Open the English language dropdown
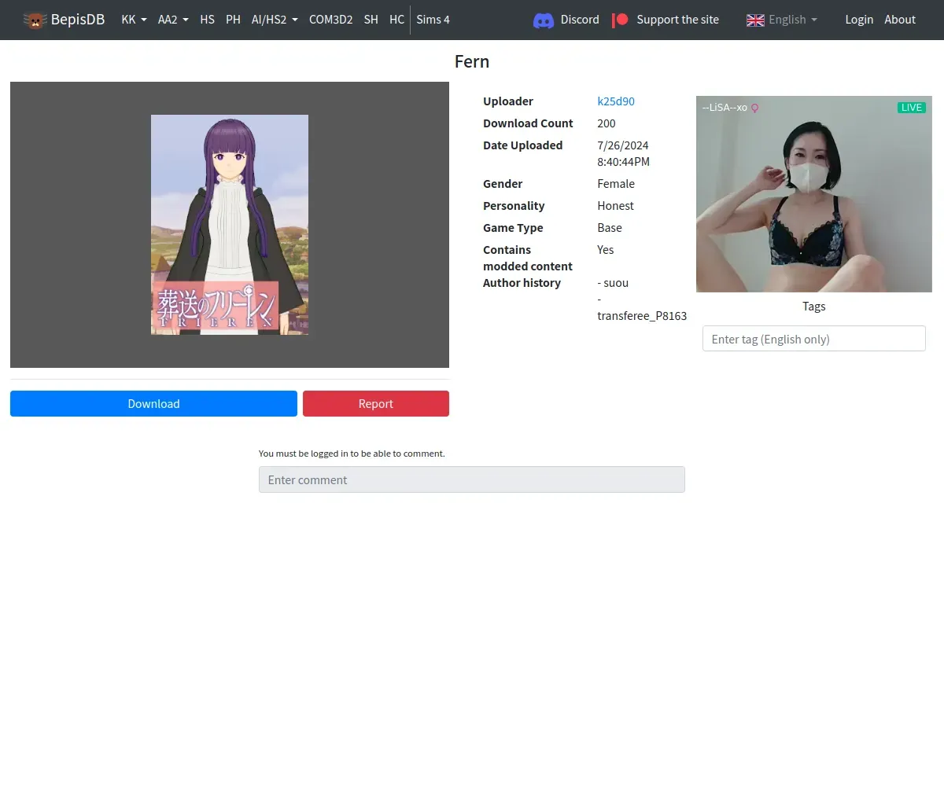The image size is (944, 786). (793, 20)
